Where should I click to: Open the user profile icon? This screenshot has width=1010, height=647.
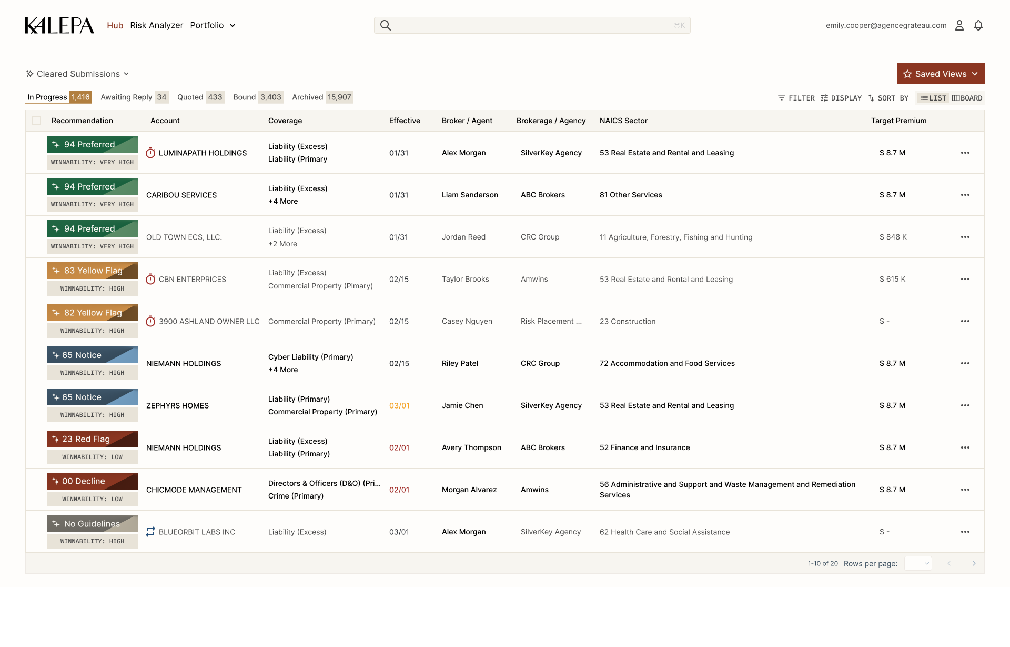click(959, 25)
